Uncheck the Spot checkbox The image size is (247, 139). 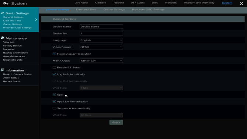[x=54, y=95]
